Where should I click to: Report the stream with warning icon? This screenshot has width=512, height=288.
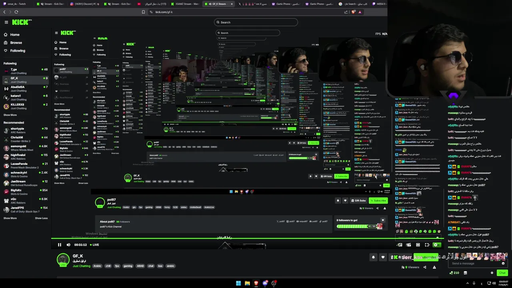tap(434, 267)
